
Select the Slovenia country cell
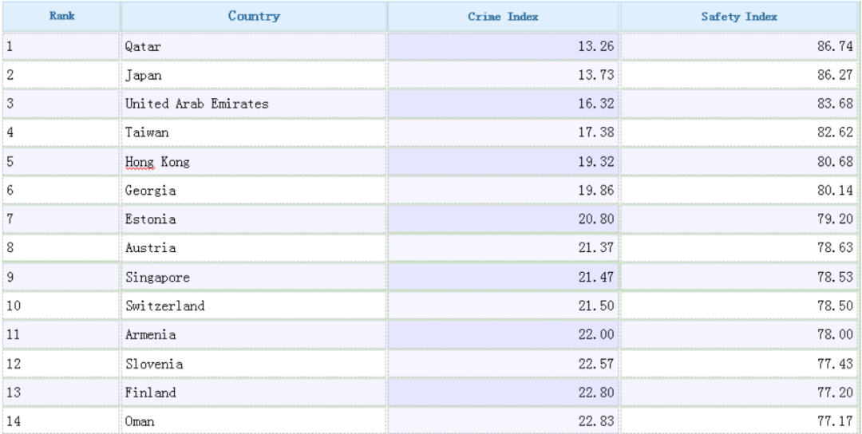tap(154, 364)
